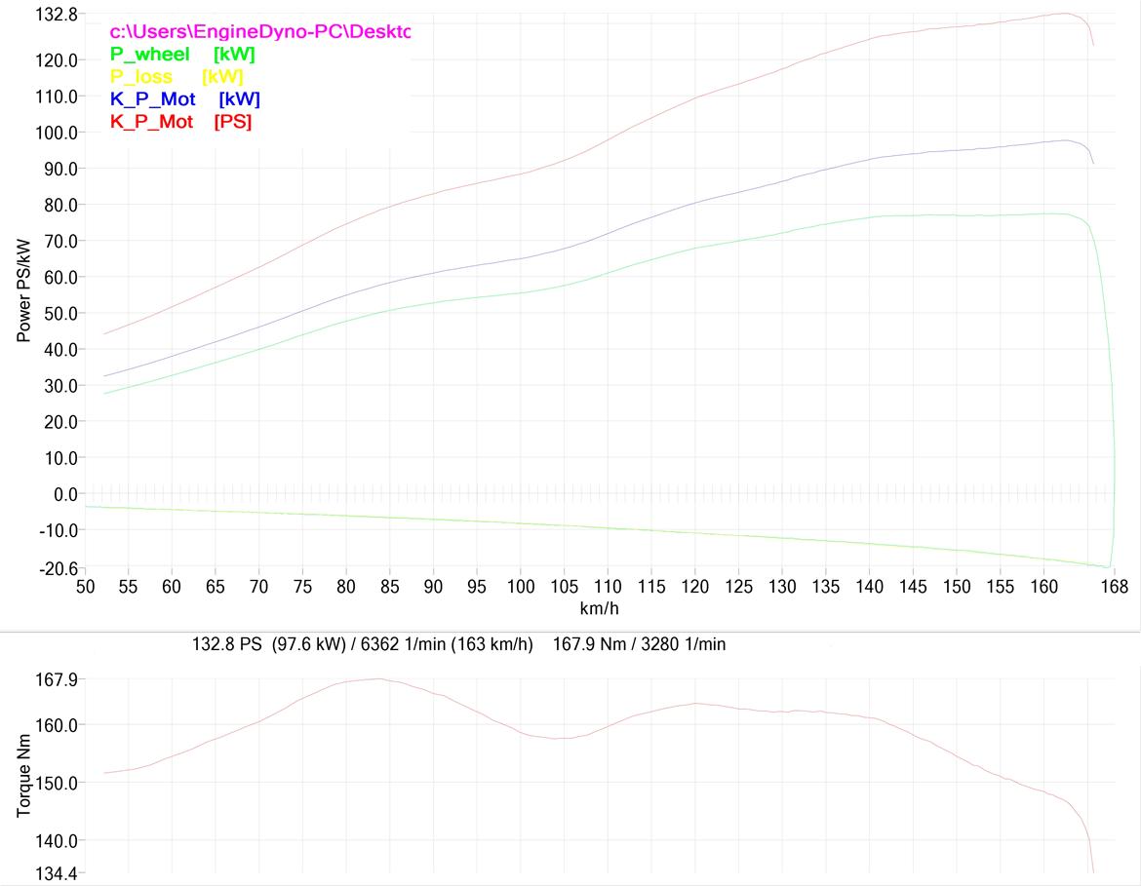Click the 160.0 torque axis value
This screenshot has height=886, width=1141.
tap(57, 725)
